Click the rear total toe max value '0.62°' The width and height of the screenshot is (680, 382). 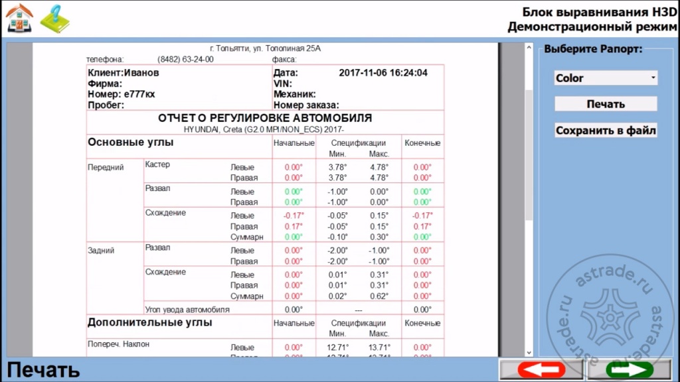379,296
